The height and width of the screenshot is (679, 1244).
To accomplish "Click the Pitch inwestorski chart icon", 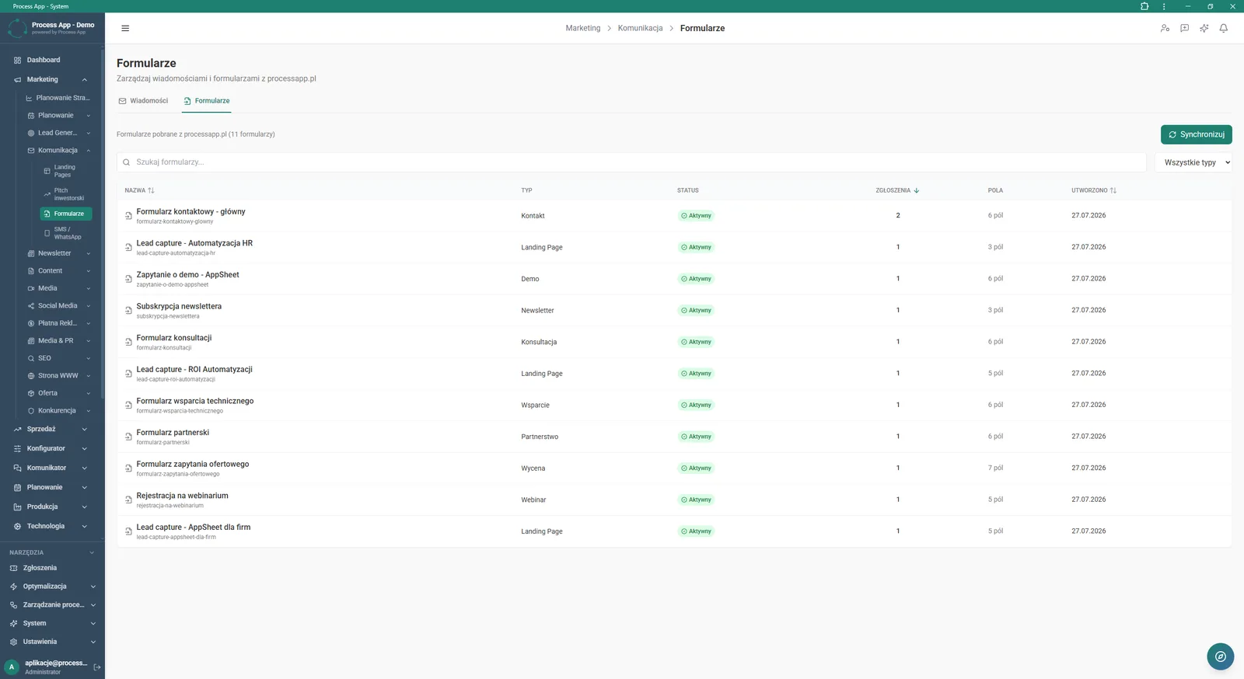I will [x=47, y=194].
